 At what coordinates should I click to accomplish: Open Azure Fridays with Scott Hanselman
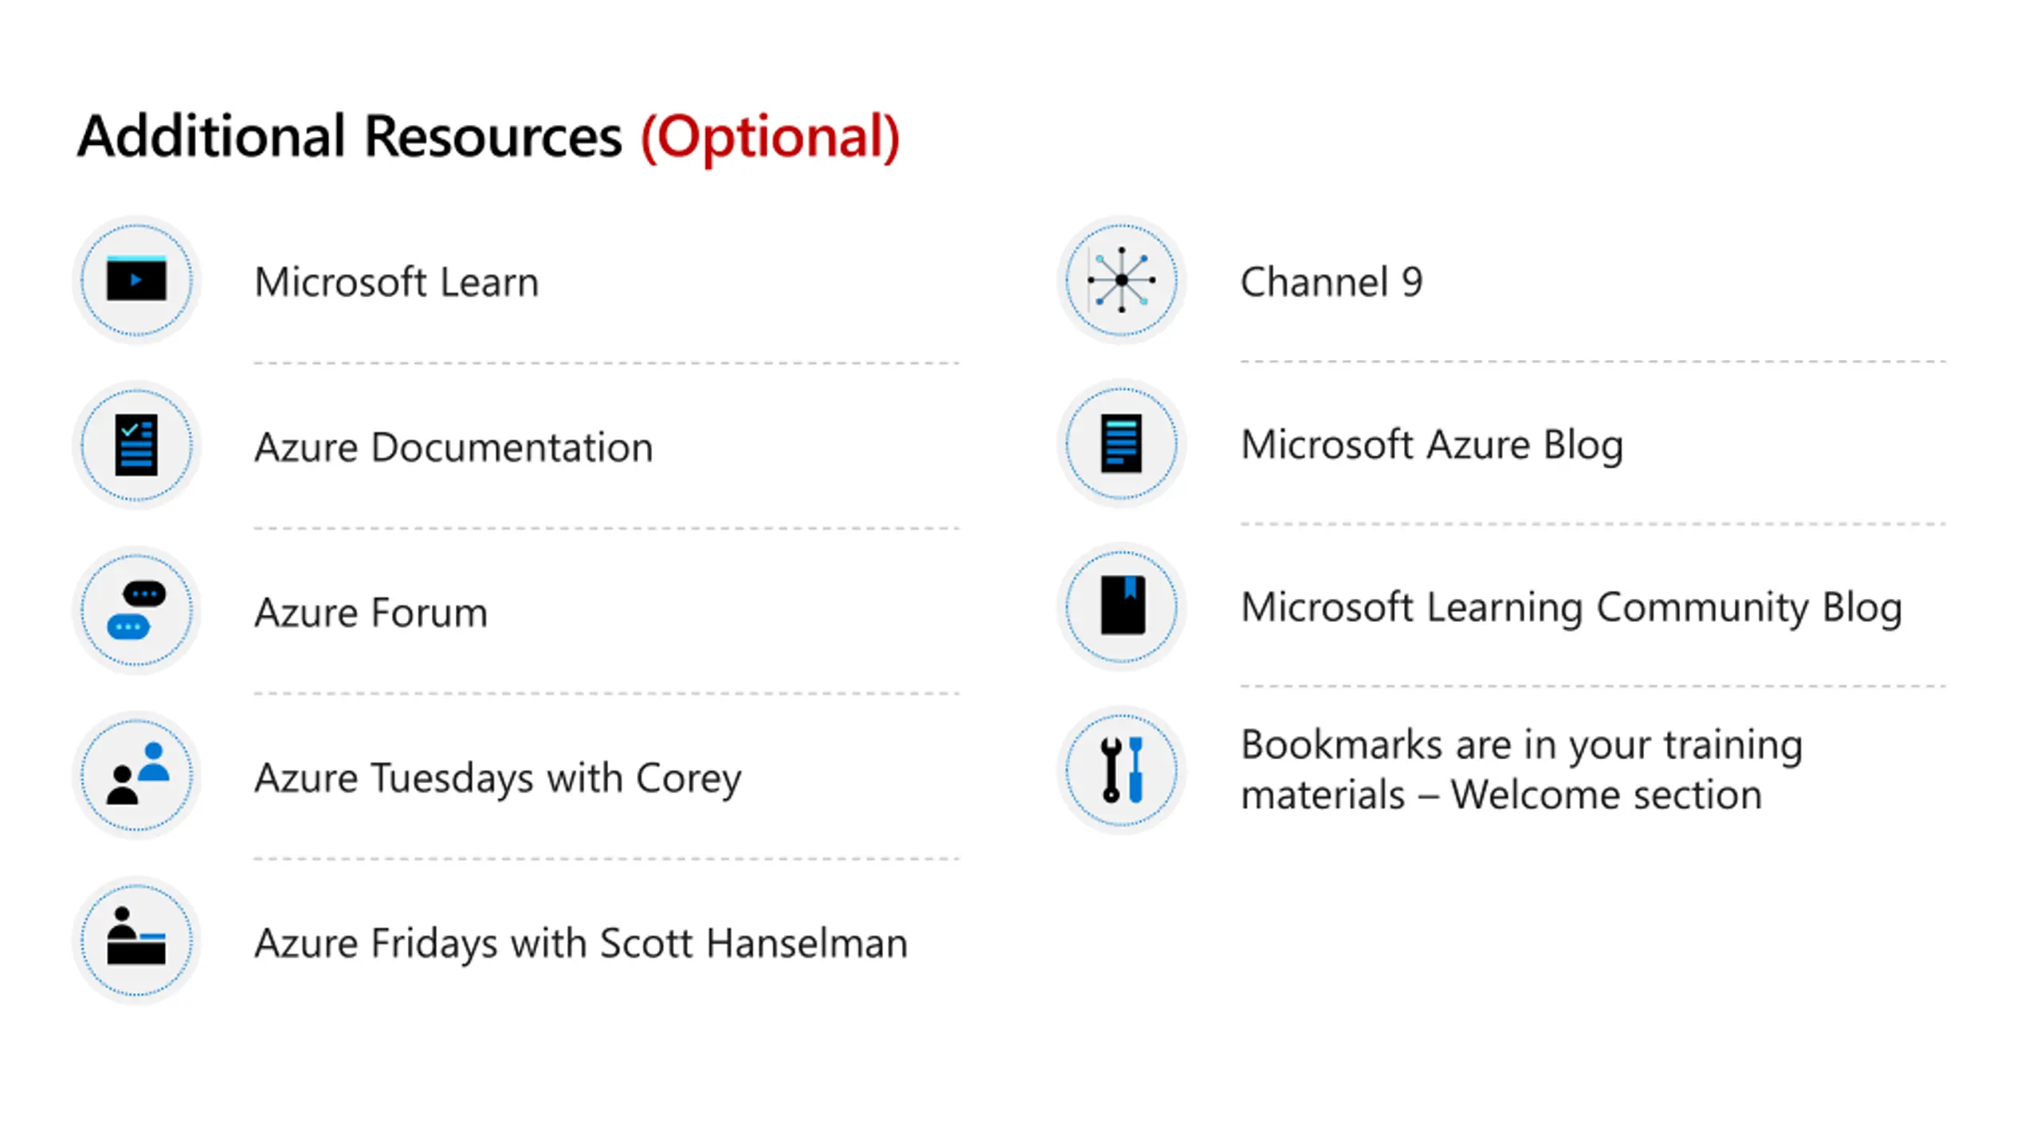[x=581, y=943]
